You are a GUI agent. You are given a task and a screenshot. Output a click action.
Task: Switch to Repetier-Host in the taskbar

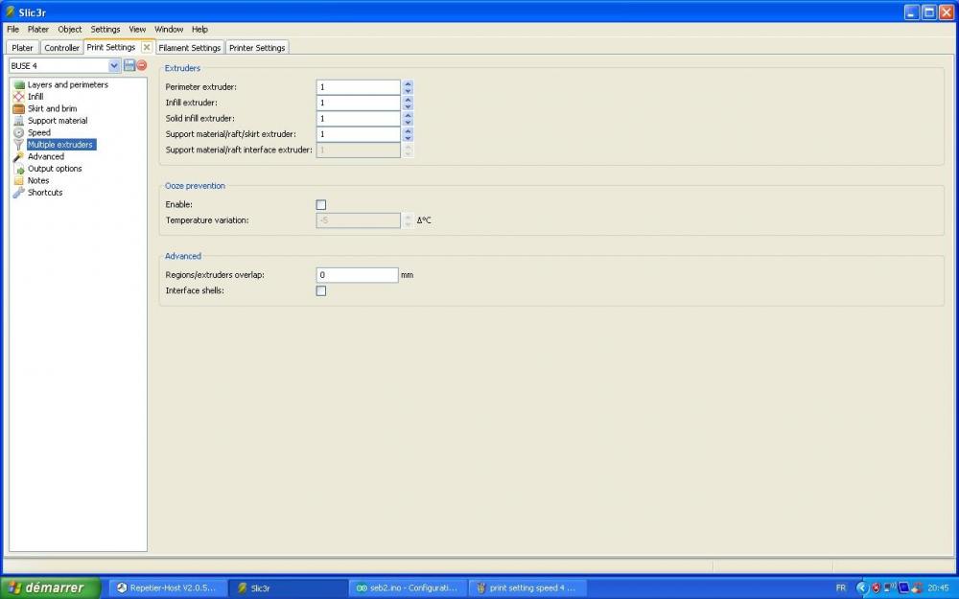pos(168,588)
